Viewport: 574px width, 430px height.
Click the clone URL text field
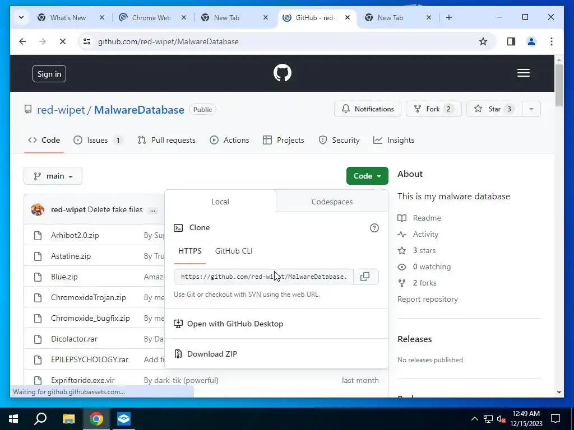click(264, 277)
